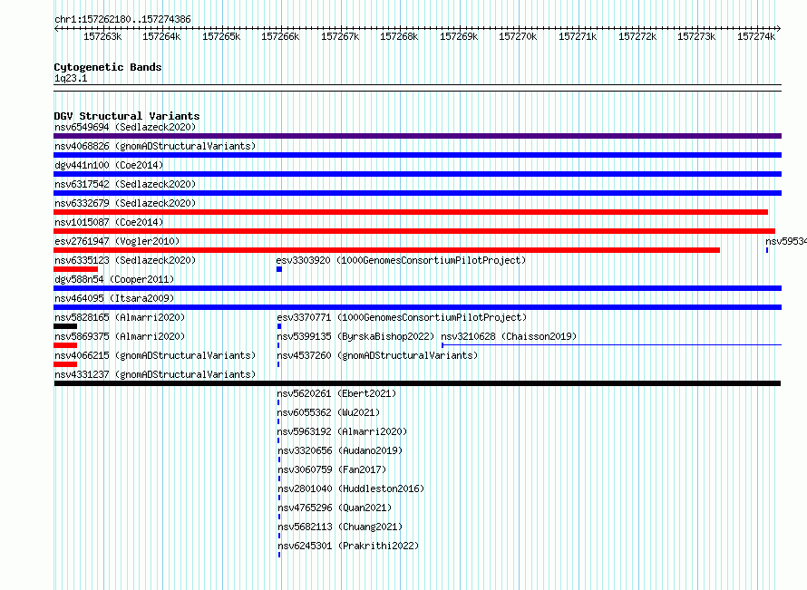This screenshot has height=590, width=807.
Task: Select the short black nsv5828165 bar
Action: coord(65,326)
